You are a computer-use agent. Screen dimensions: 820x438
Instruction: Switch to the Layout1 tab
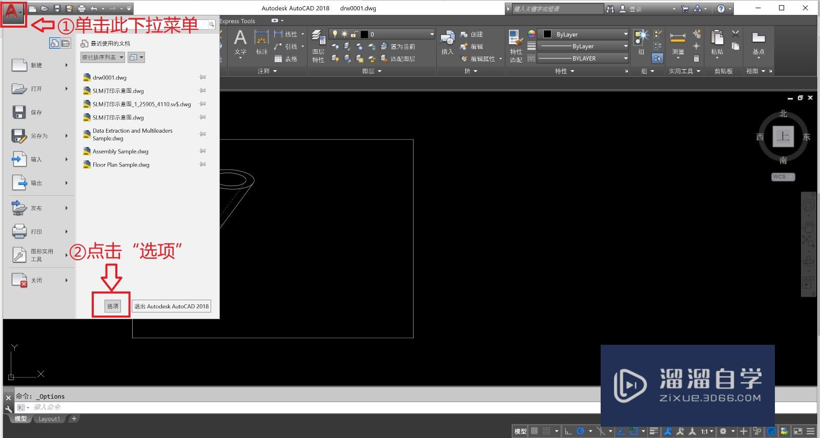tap(49, 419)
